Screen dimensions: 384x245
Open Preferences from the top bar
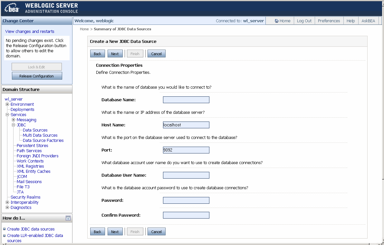pos(329,20)
